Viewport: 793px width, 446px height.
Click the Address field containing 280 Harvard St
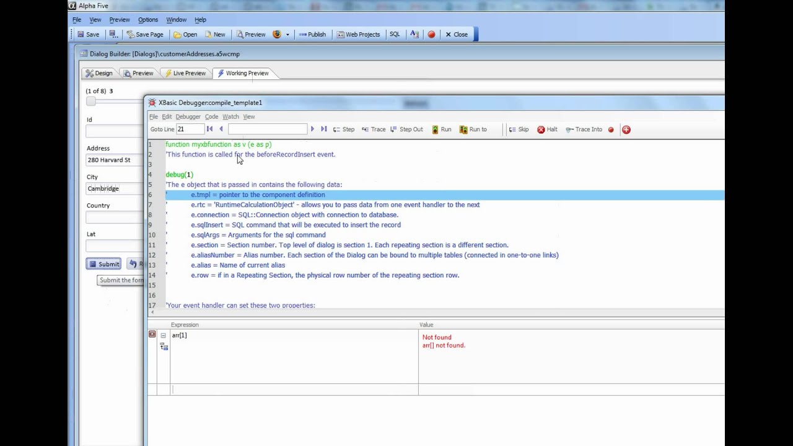[114, 160]
